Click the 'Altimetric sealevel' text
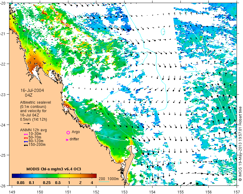The height and width of the screenshot is (194, 243). 36,102
